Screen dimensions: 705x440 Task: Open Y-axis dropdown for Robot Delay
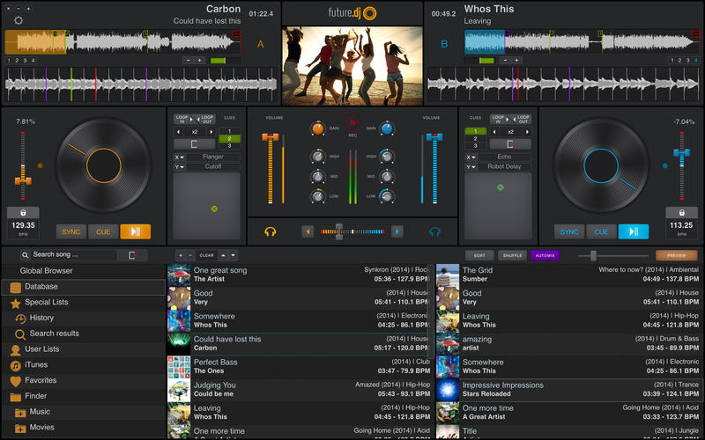(472, 166)
